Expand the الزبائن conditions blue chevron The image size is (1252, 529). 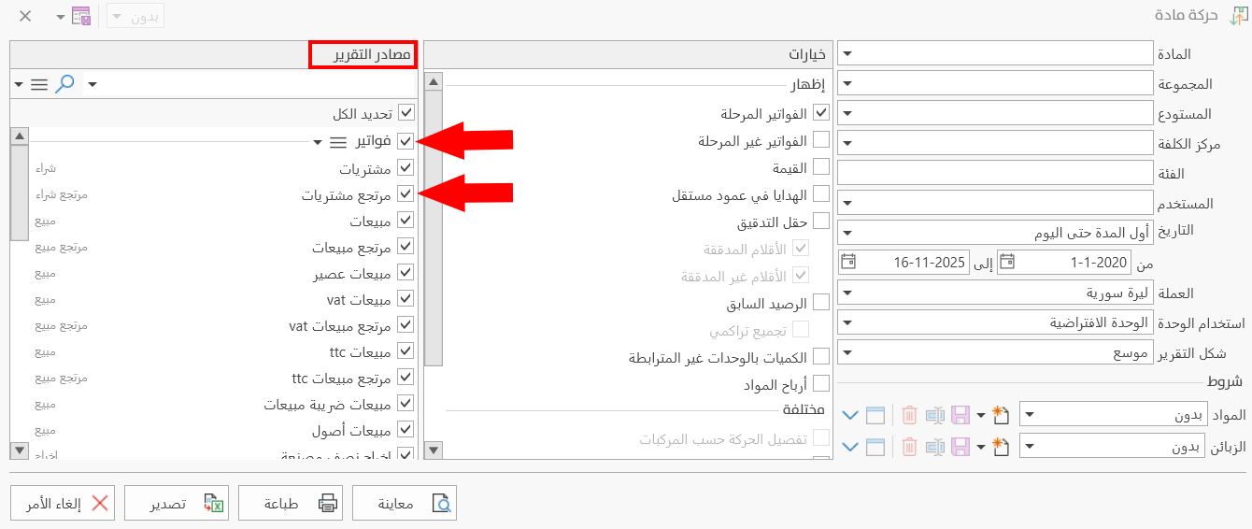click(x=849, y=447)
